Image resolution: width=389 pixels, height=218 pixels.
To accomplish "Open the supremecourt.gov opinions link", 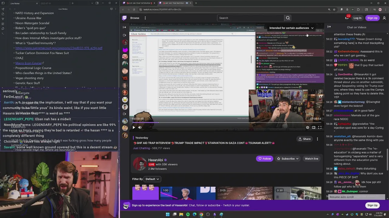I will [x=59, y=48].
